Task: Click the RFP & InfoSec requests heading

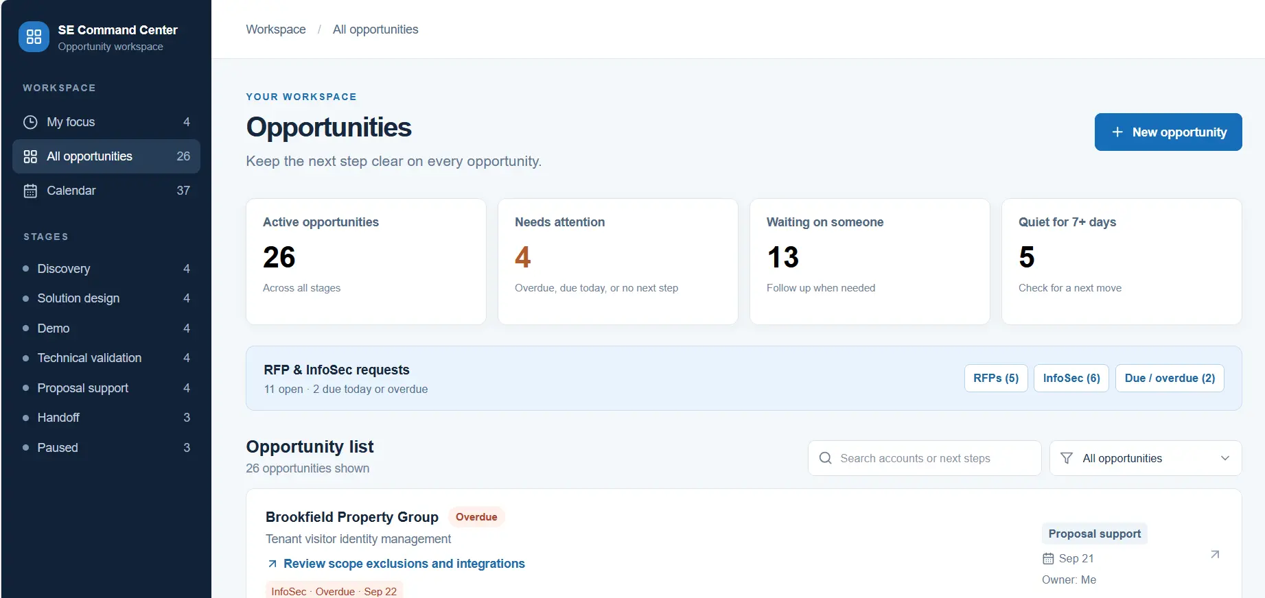Action: (x=336, y=370)
